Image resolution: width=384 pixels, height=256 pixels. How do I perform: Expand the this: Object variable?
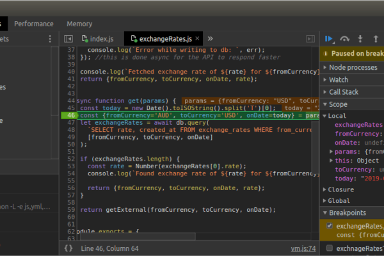(331, 161)
